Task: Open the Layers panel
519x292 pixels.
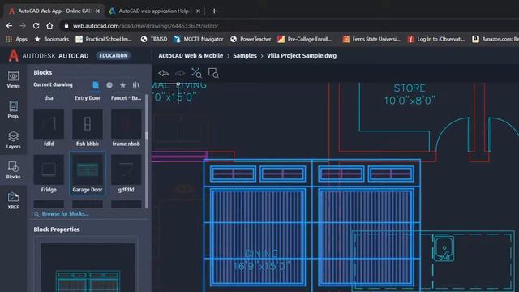Action: click(x=13, y=140)
